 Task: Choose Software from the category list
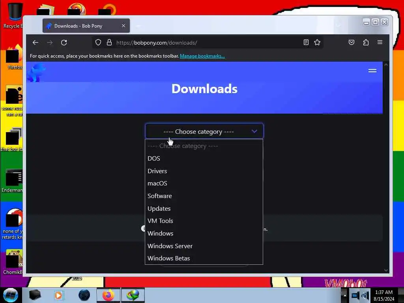204,196
